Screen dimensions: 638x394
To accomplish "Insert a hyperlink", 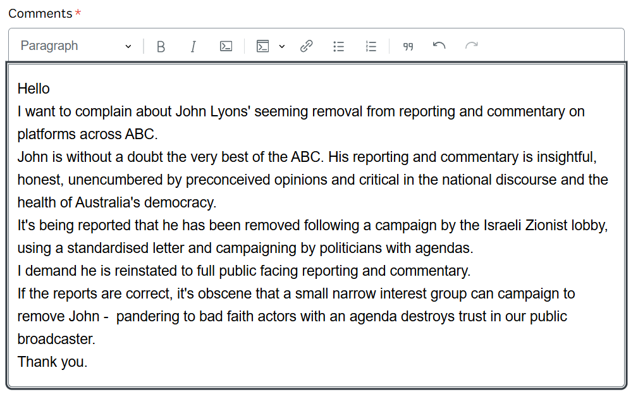I will [306, 46].
